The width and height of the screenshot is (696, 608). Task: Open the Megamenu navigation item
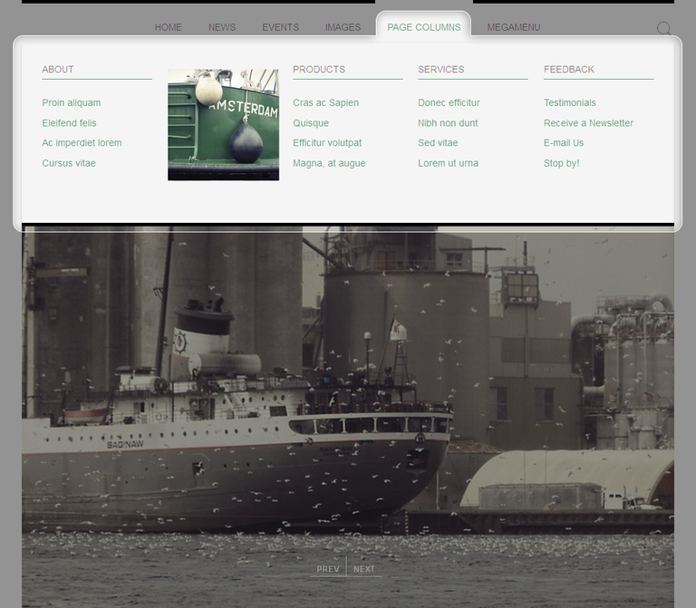(514, 27)
